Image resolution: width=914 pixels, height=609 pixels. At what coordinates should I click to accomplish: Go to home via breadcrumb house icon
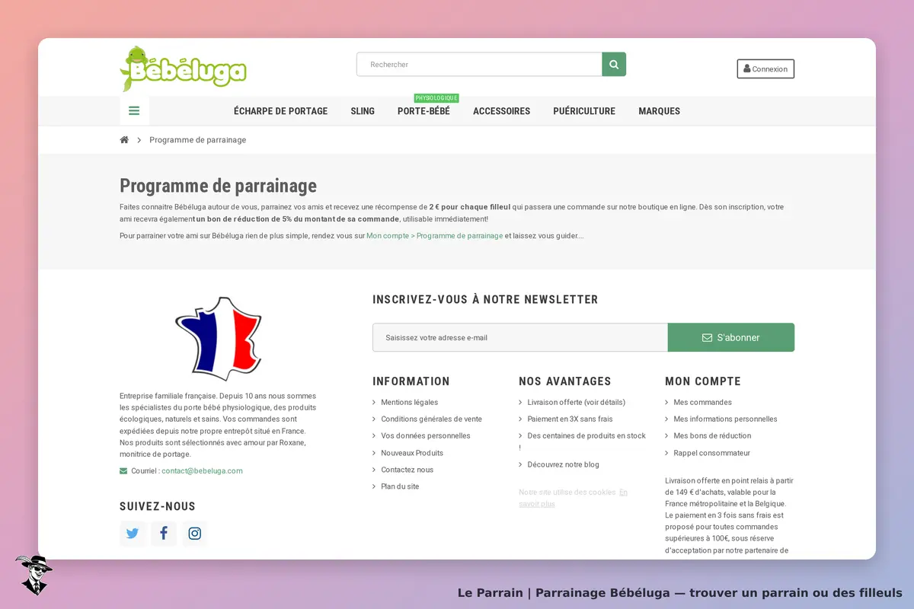(x=124, y=140)
